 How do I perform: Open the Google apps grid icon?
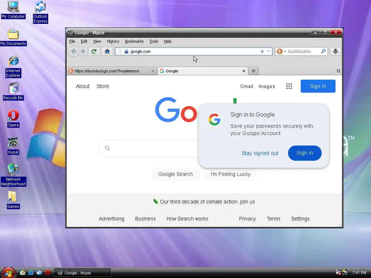pos(289,86)
